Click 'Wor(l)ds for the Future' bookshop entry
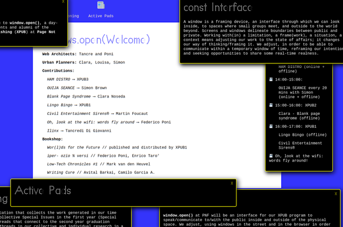This screenshot has width=343, height=227. click(117, 147)
